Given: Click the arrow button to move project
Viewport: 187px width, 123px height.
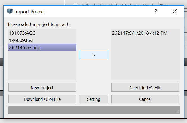Looking at the screenshot, I should tap(93, 55).
